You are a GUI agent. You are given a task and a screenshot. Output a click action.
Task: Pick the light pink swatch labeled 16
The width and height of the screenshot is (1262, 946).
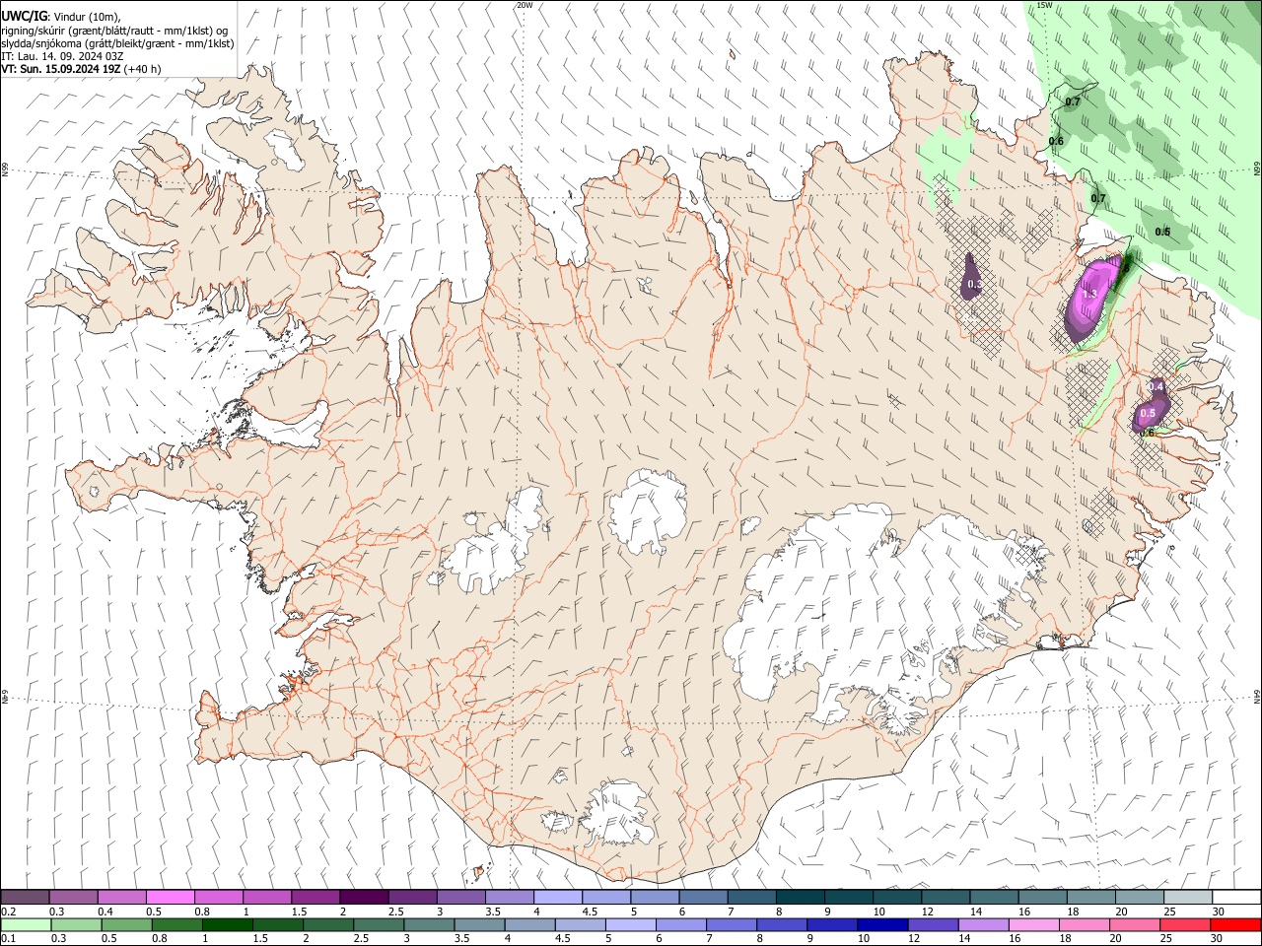1034,924
